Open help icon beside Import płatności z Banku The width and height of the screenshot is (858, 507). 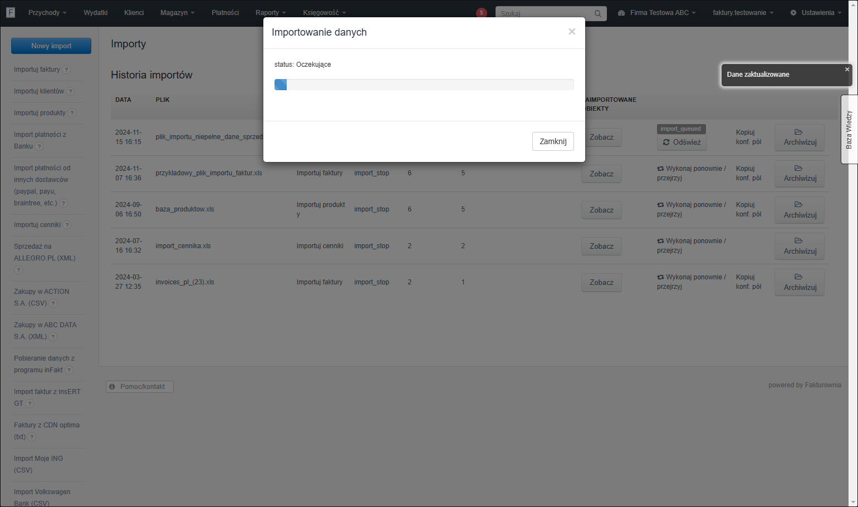pos(39,146)
